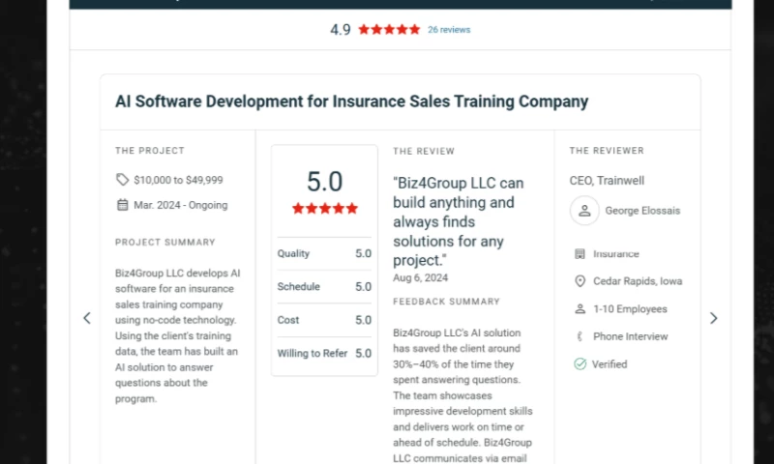Select the Quality score row
This screenshot has width=774, height=464.
point(324,254)
